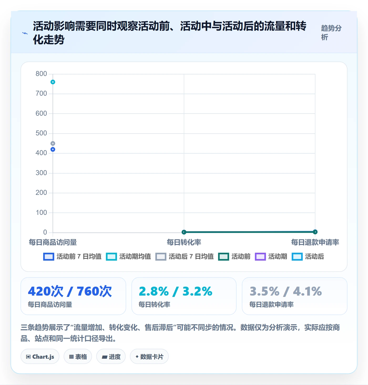This screenshot has width=368, height=385.
Task: Click the chart title beginning 活动影响需要
Action: 170,33
